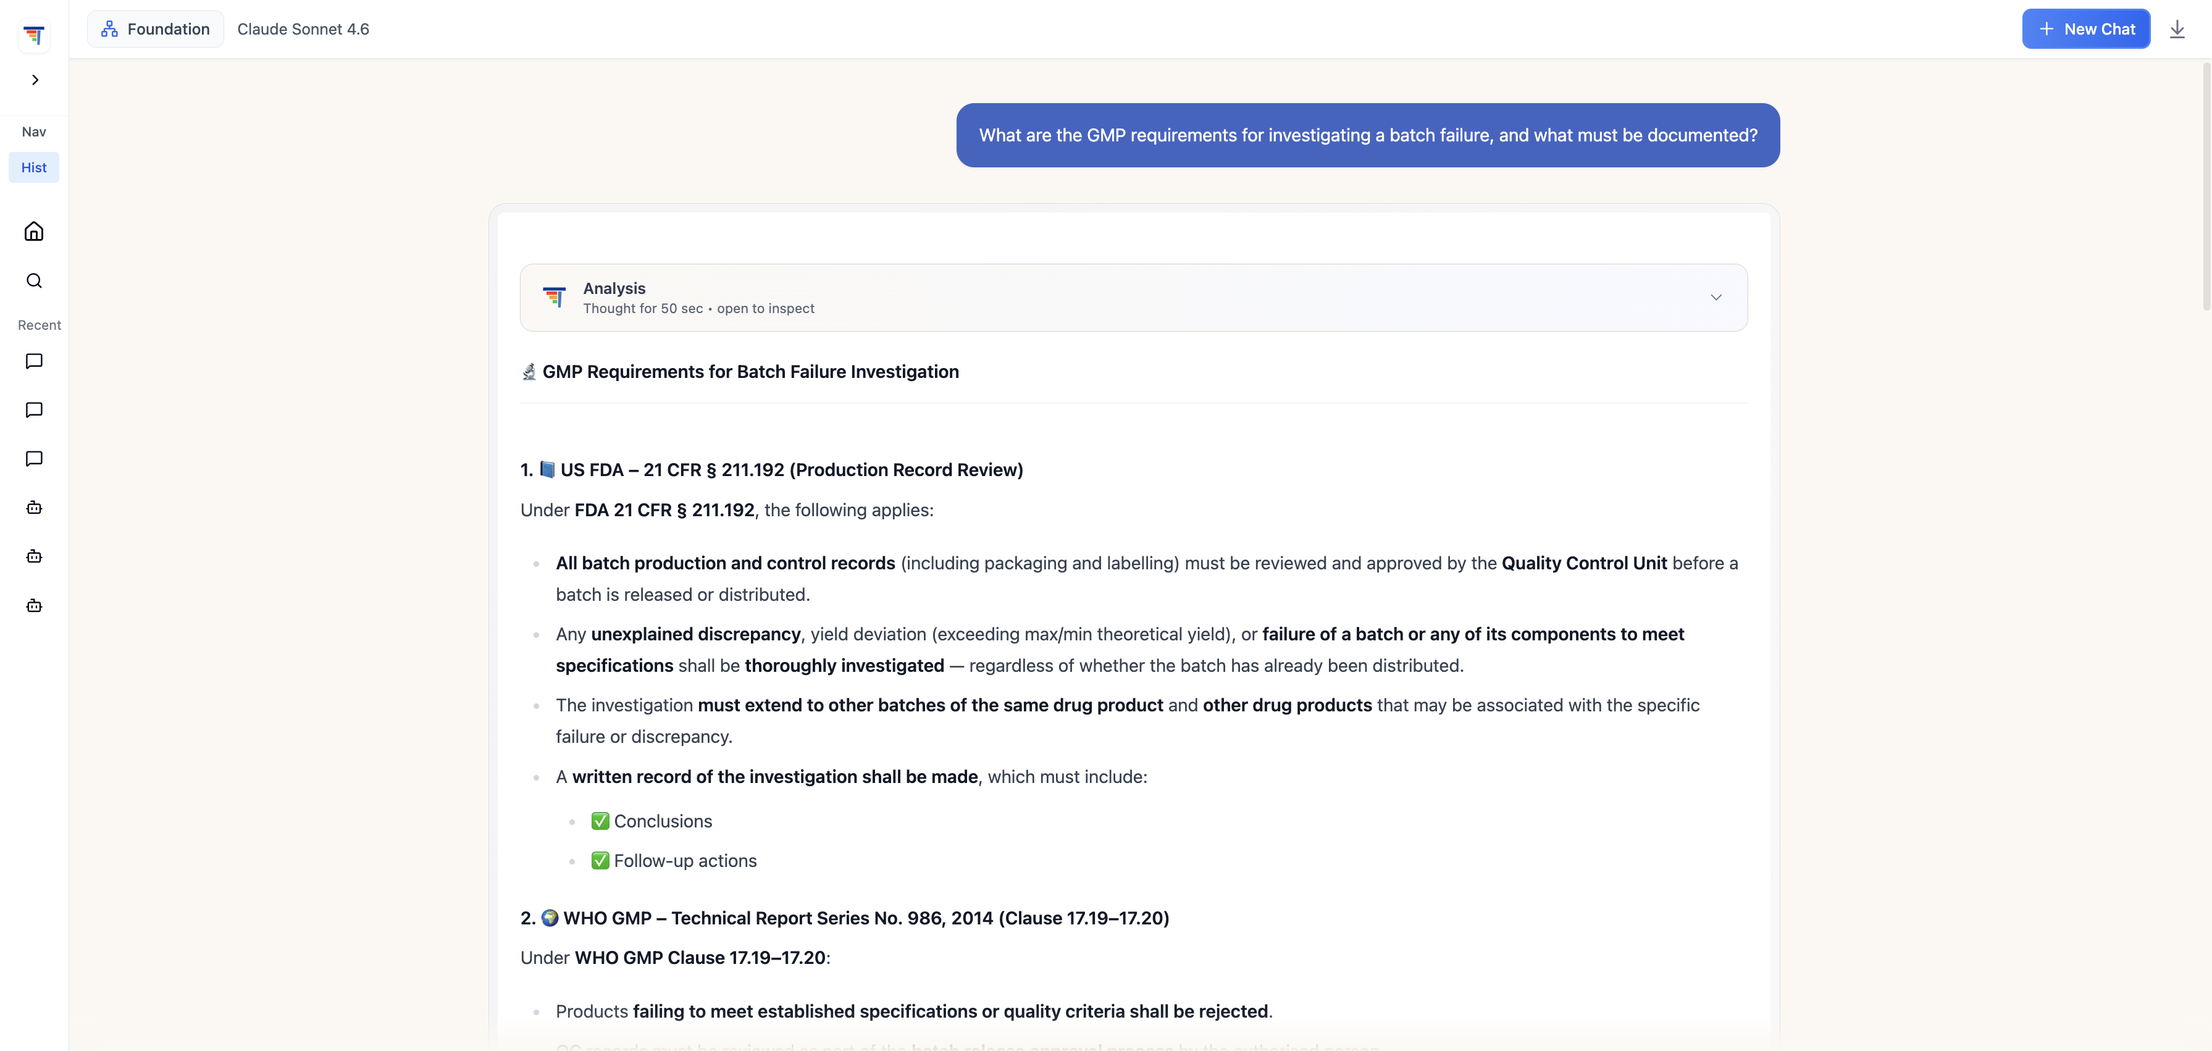Click the 'Conclusions' bullet item
2212x1051 pixels.
(663, 821)
